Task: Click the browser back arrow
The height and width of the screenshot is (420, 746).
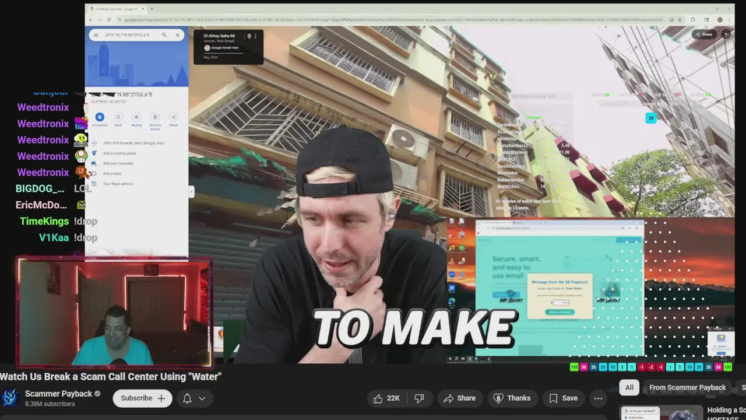Action: point(91,20)
